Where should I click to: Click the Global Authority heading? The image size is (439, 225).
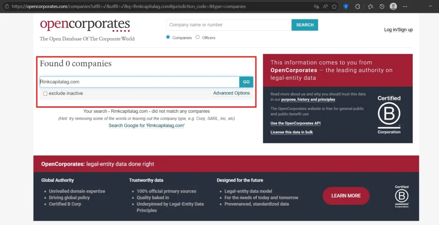click(x=57, y=180)
